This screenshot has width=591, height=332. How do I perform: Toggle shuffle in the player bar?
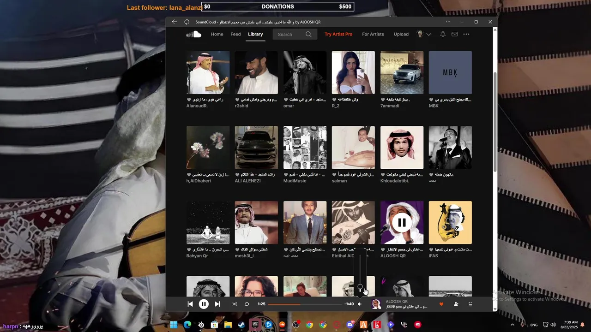235,304
